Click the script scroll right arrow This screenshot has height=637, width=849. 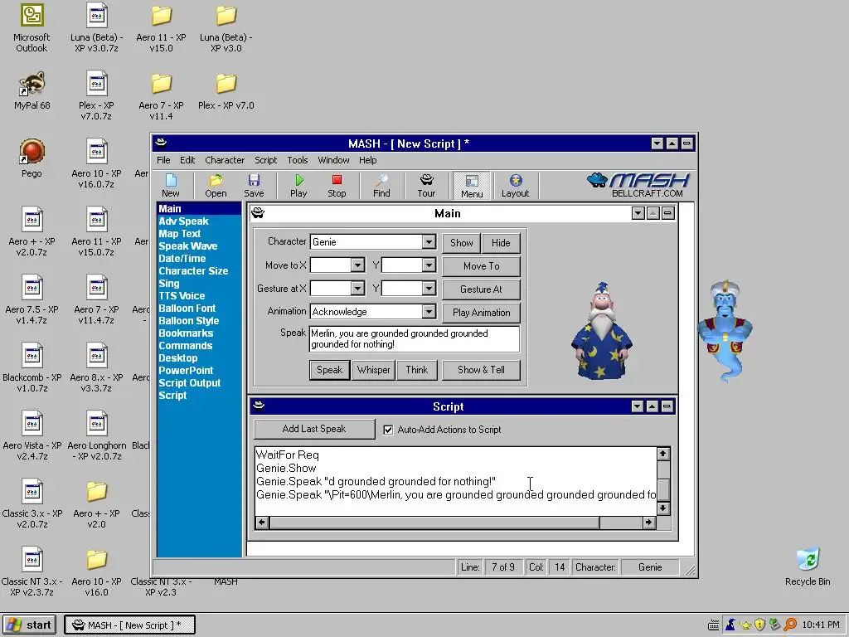[x=648, y=523]
